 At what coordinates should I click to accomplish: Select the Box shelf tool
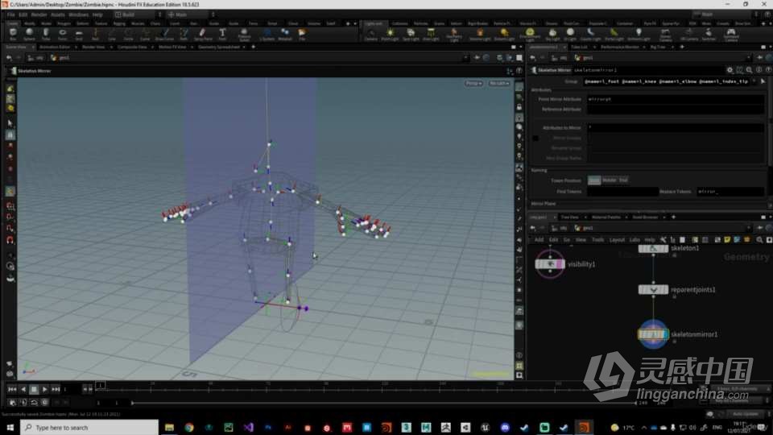(x=13, y=34)
